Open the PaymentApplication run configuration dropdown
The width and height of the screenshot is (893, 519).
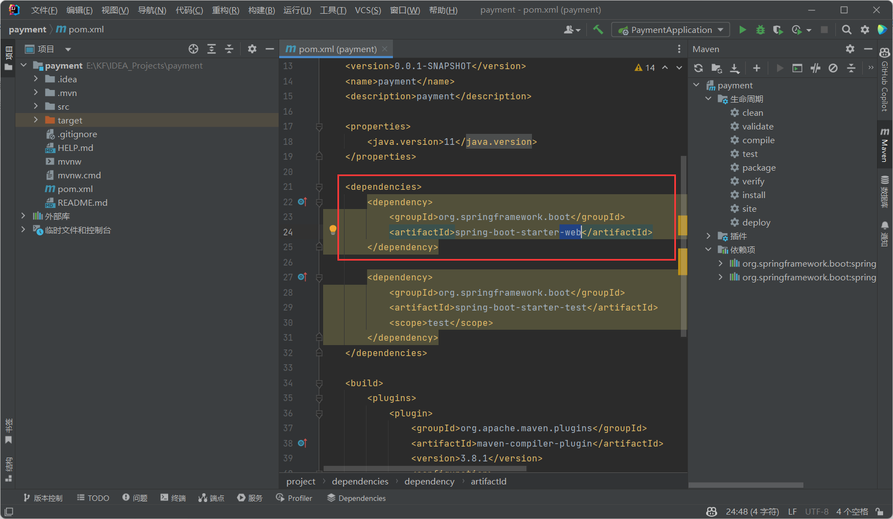pyautogui.click(x=671, y=30)
